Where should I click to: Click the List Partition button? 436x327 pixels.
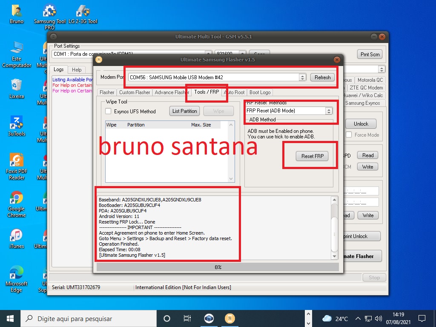point(185,111)
